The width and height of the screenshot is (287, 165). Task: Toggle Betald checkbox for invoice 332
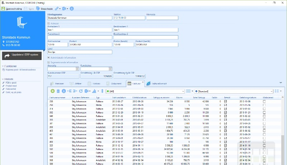226,112
